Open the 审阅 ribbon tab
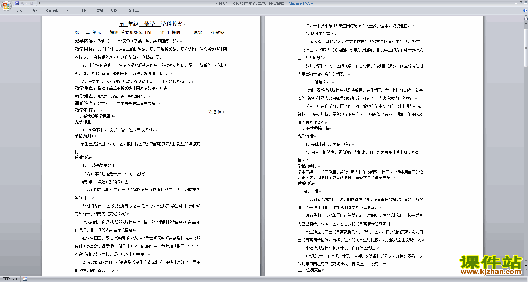Viewport: 528px width, 282px height. coord(100,11)
